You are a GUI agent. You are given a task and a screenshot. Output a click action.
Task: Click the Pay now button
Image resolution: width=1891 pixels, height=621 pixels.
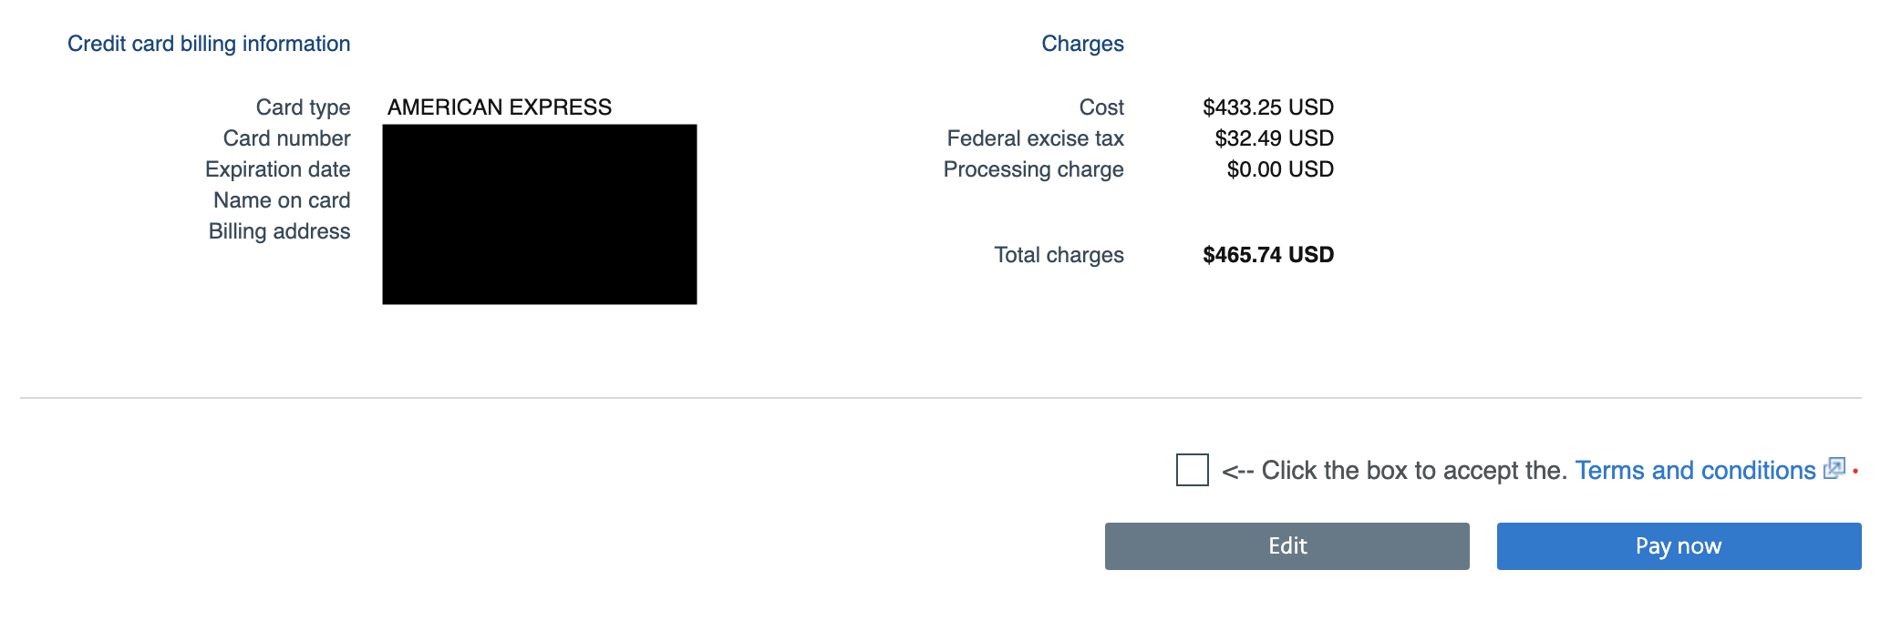tap(1679, 546)
